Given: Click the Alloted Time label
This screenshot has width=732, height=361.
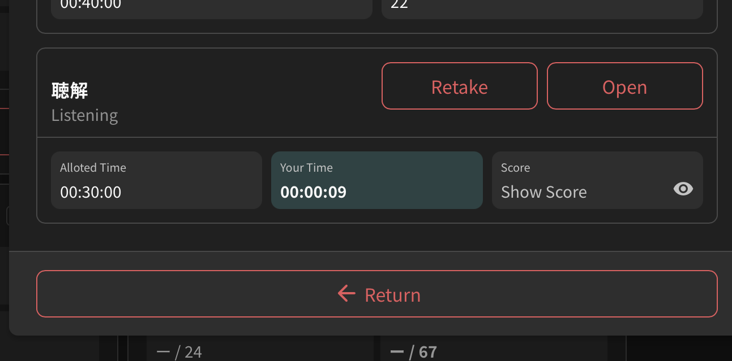Looking at the screenshot, I should point(93,168).
